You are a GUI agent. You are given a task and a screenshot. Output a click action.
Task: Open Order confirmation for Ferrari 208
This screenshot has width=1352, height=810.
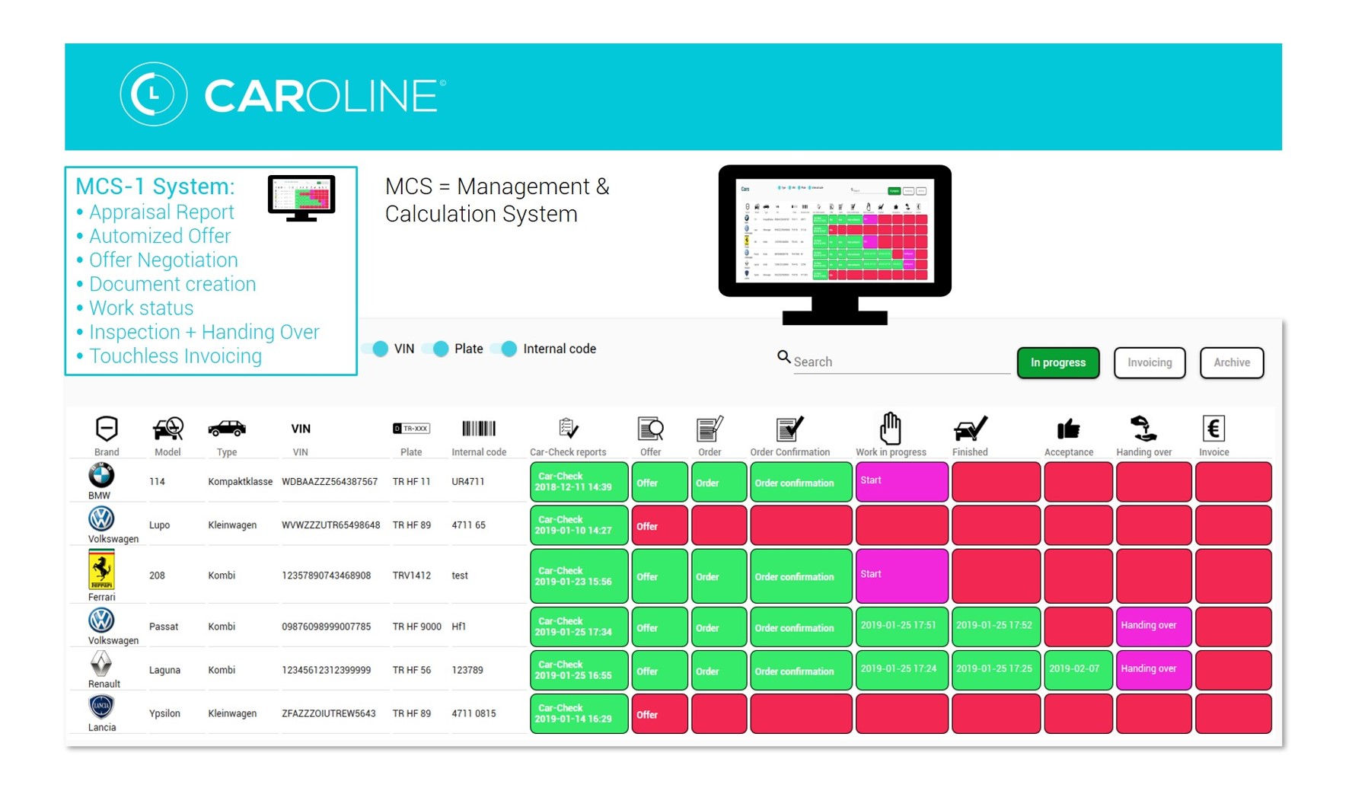coord(800,576)
